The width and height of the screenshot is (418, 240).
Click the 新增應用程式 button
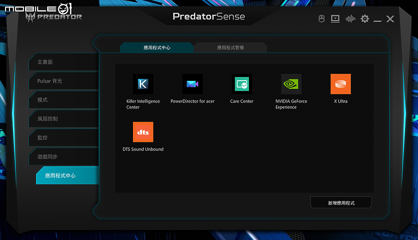(x=341, y=203)
